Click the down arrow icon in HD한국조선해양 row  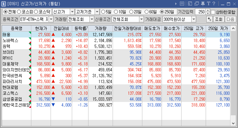click(x=53, y=105)
